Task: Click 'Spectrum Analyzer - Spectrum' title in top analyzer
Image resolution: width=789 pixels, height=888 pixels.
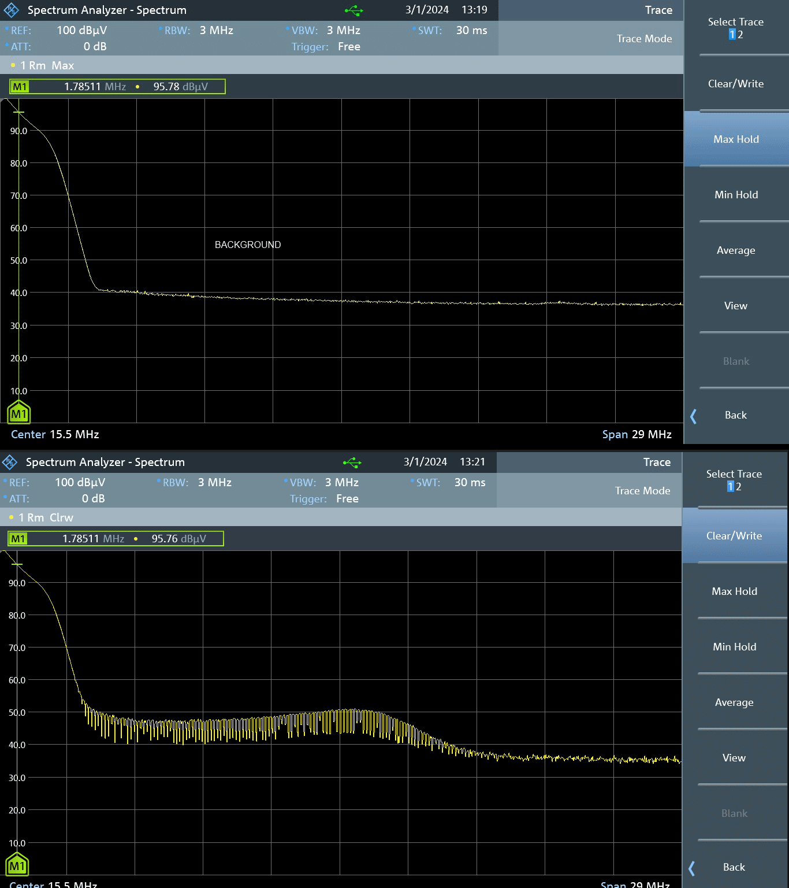Action: (x=107, y=10)
